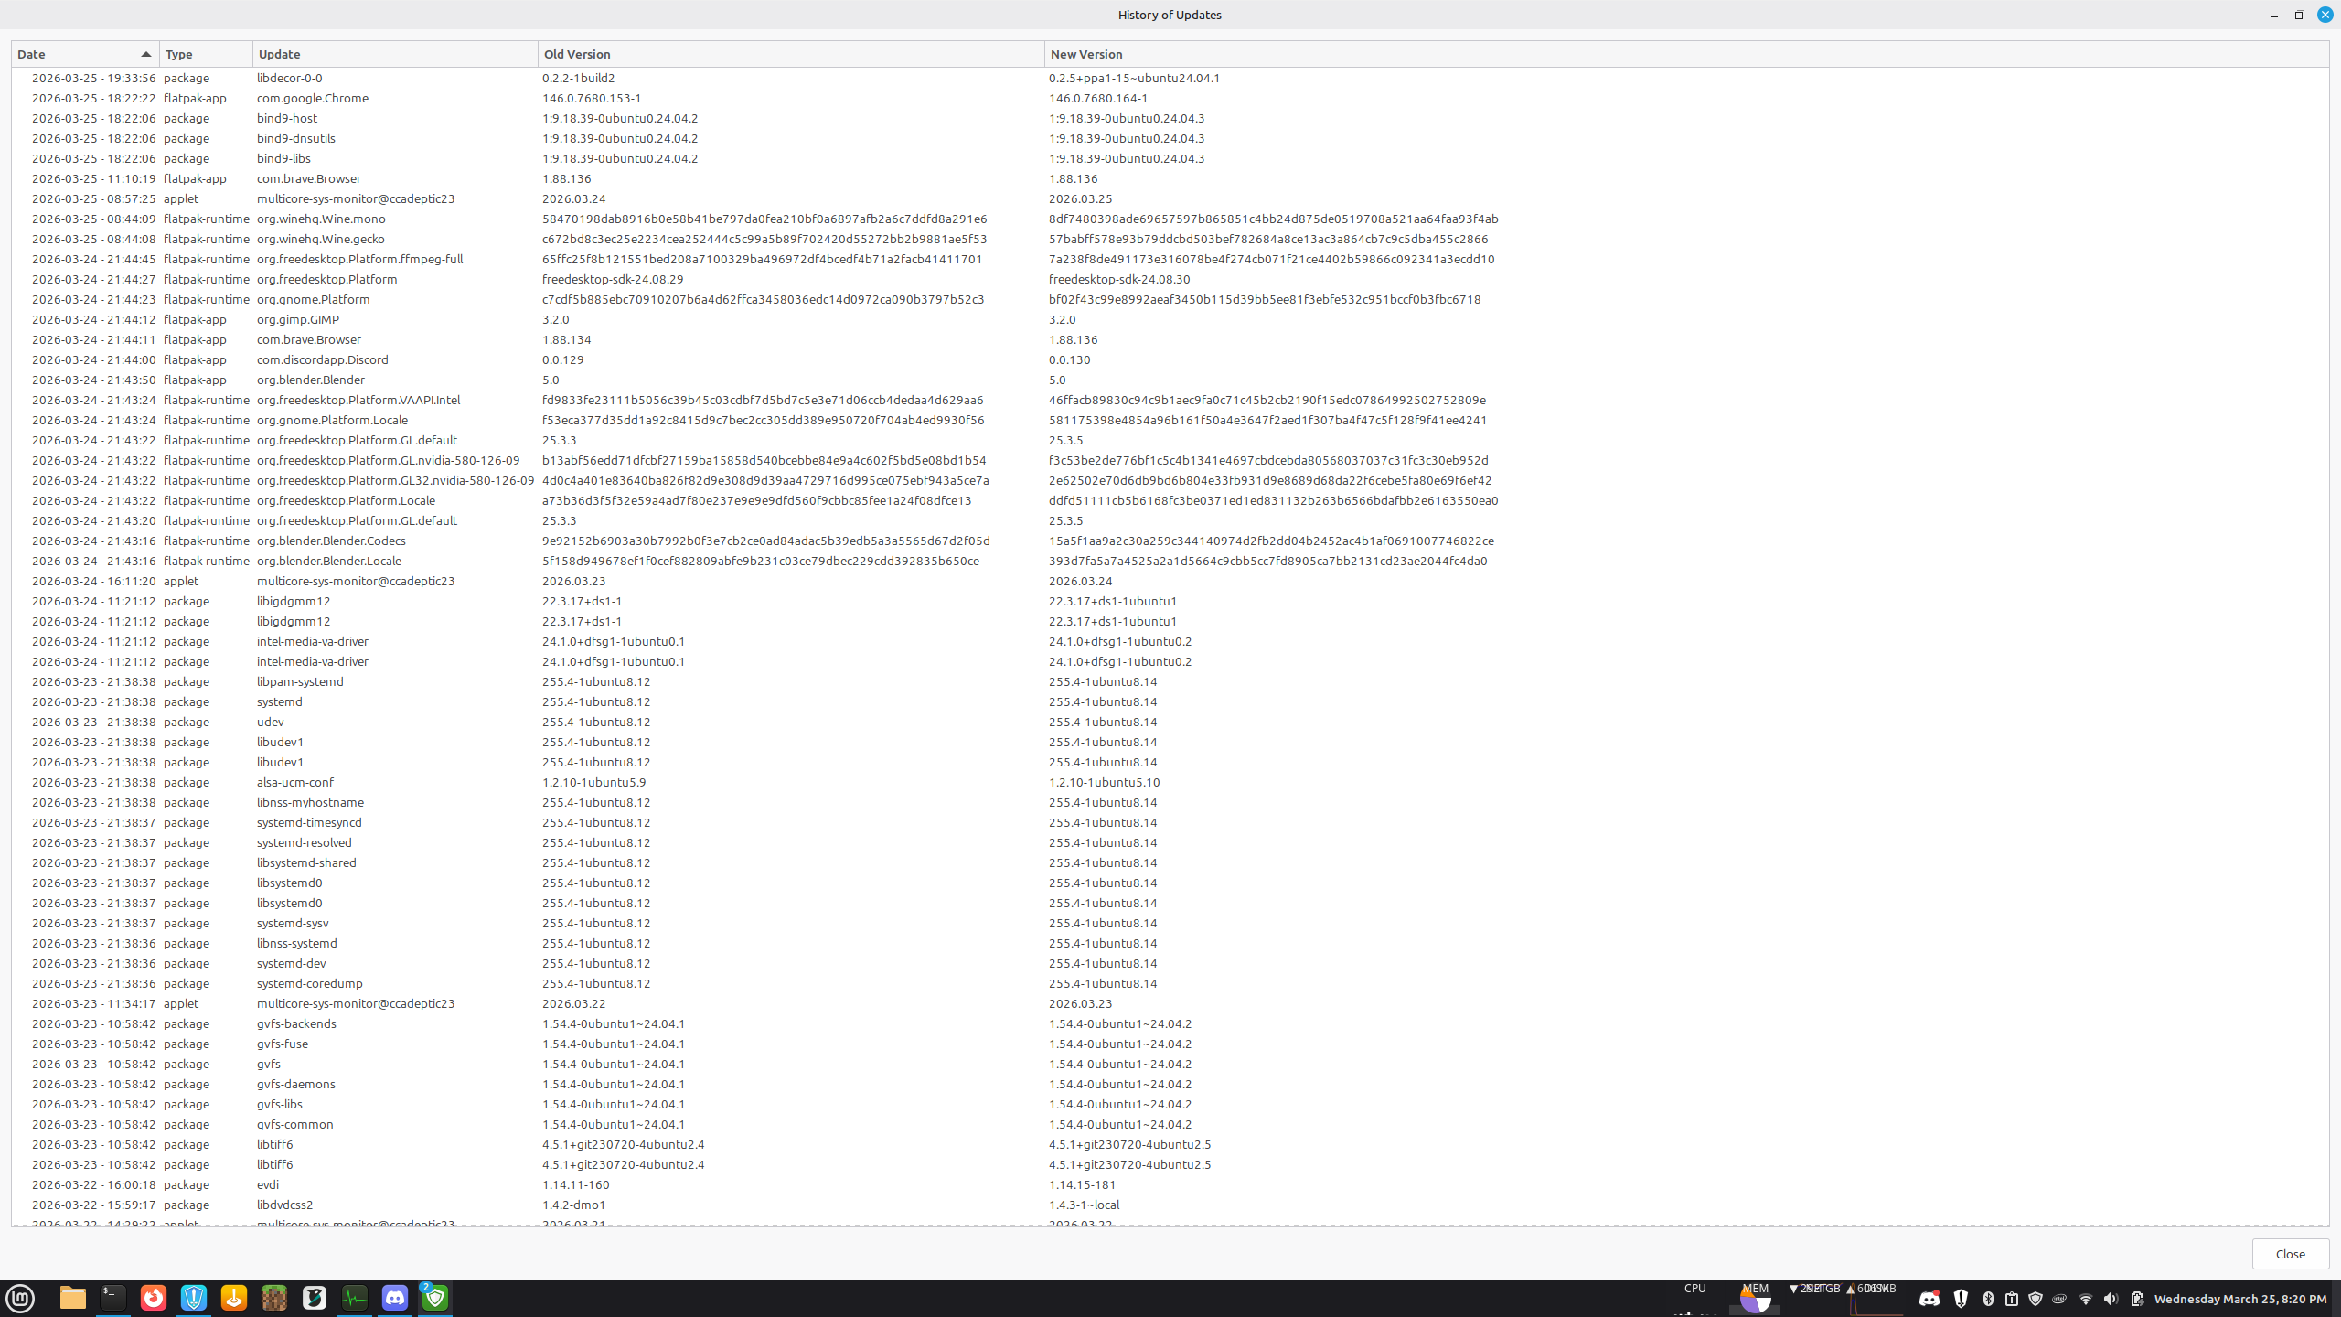Check the battery status tray icon
This screenshot has width=2341, height=1317.
pyautogui.click(x=2138, y=1298)
